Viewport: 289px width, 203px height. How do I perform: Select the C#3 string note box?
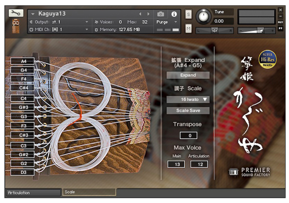point(23,135)
